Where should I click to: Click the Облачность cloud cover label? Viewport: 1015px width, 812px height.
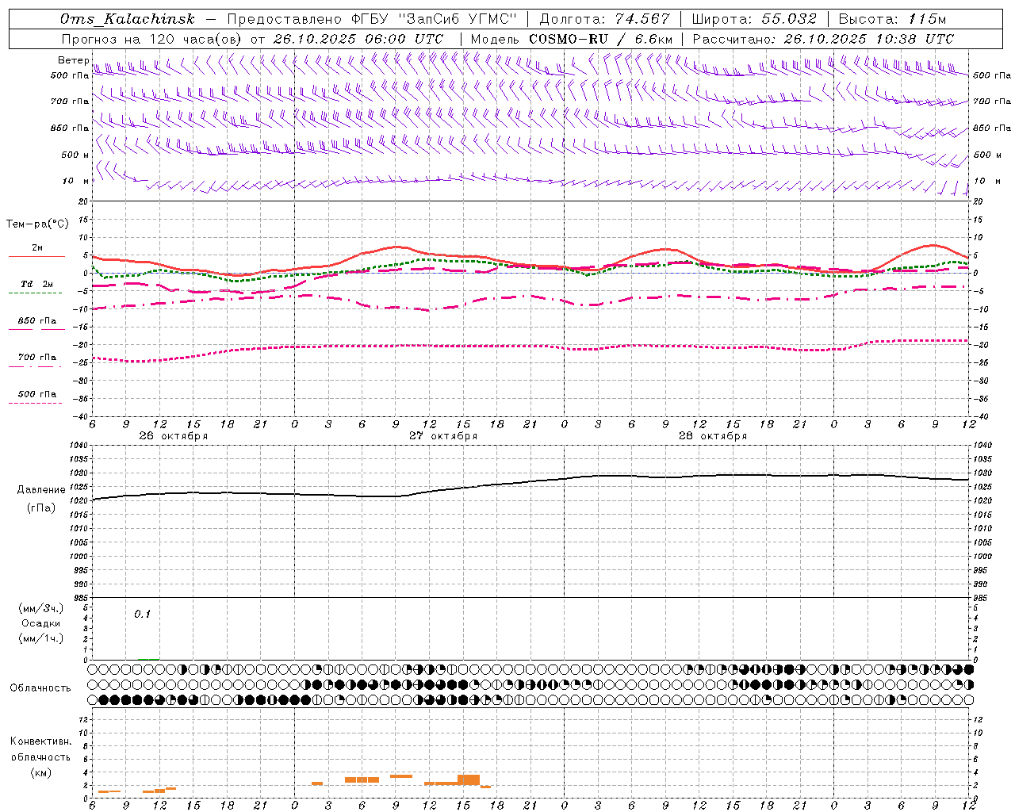(x=40, y=688)
